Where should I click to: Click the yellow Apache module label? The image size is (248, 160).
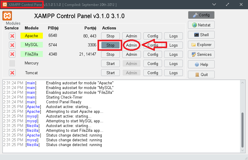[32, 36]
